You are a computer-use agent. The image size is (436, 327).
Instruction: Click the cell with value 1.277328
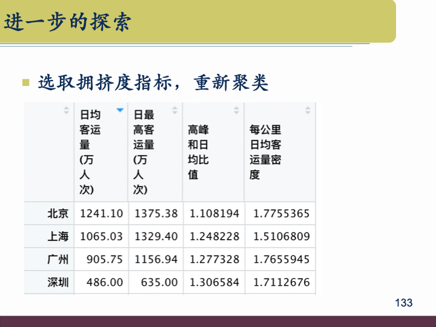[214, 259]
